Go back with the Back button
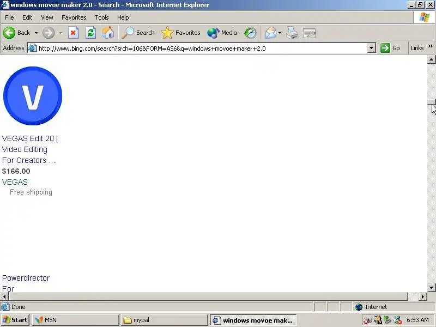The height and width of the screenshot is (327, 436). pyautogui.click(x=17, y=33)
